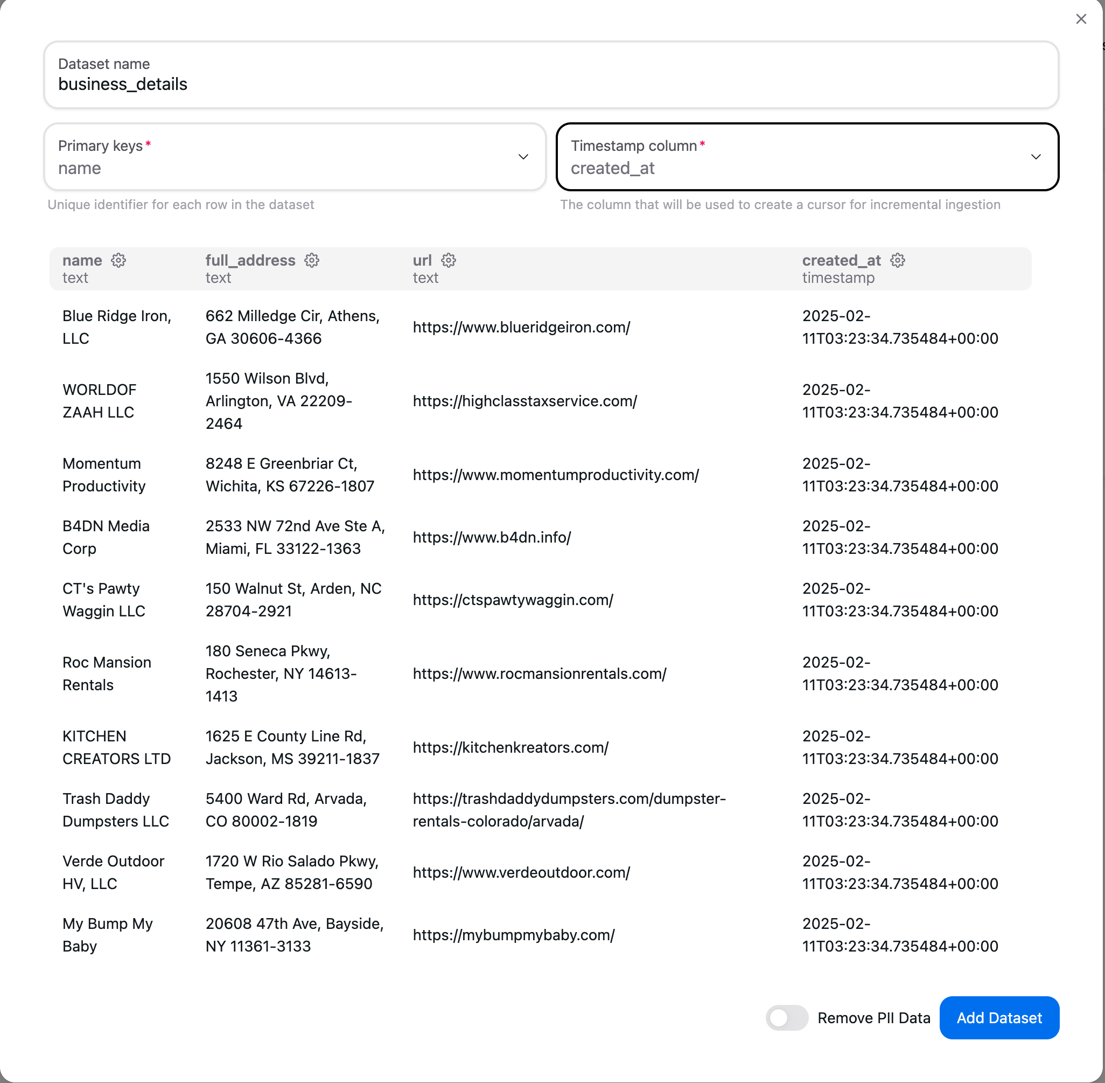Image resolution: width=1105 pixels, height=1083 pixels.
Task: Expand the Timestamp column dropdown
Action: 1036,156
